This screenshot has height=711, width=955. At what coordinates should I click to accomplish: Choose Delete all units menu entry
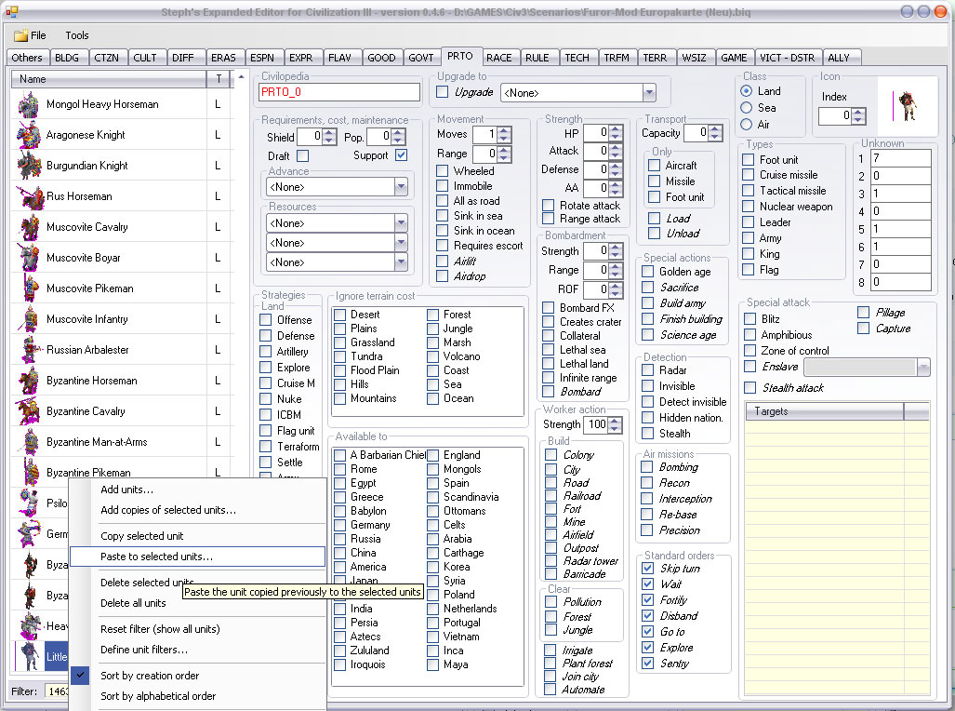click(x=197, y=603)
